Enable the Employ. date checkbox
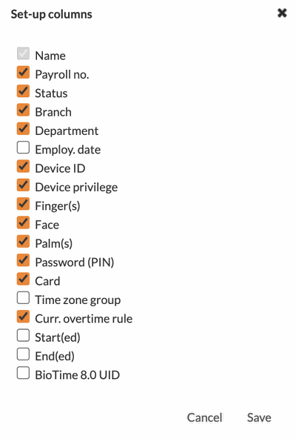The height and width of the screenshot is (439, 296). 23,148
